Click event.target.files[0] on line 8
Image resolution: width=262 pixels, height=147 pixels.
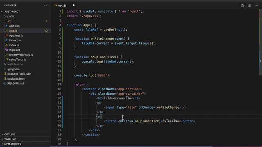tap(134, 43)
